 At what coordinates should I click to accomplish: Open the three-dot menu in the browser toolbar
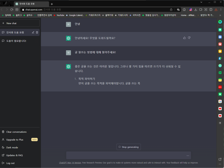(x=221, y=9)
